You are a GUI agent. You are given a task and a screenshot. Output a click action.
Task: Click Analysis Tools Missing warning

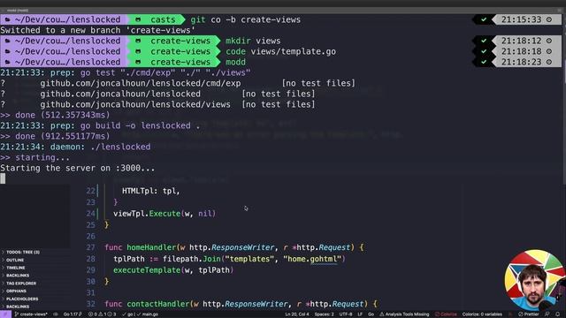(x=404, y=314)
